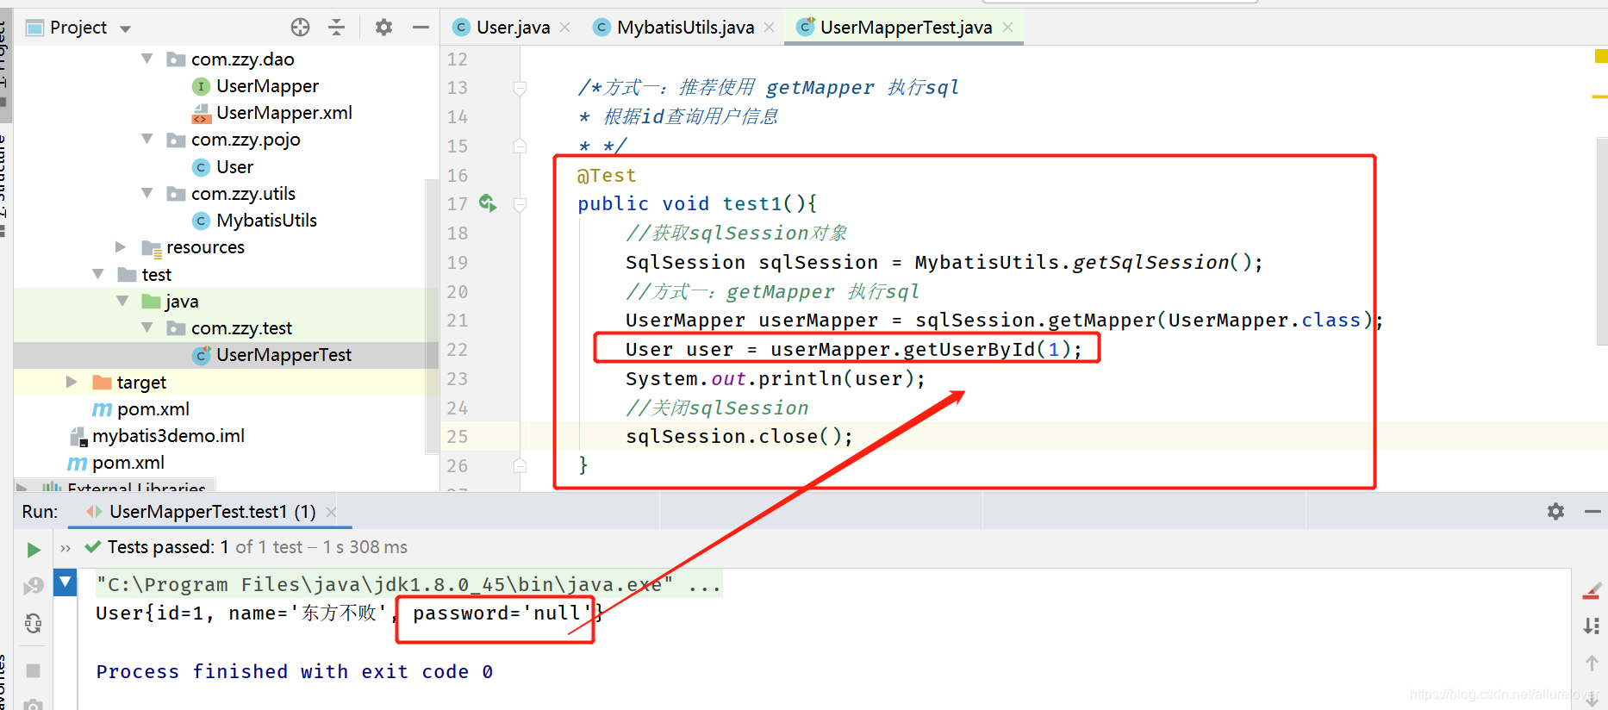Click the rerun failed tests icon

coord(34,586)
